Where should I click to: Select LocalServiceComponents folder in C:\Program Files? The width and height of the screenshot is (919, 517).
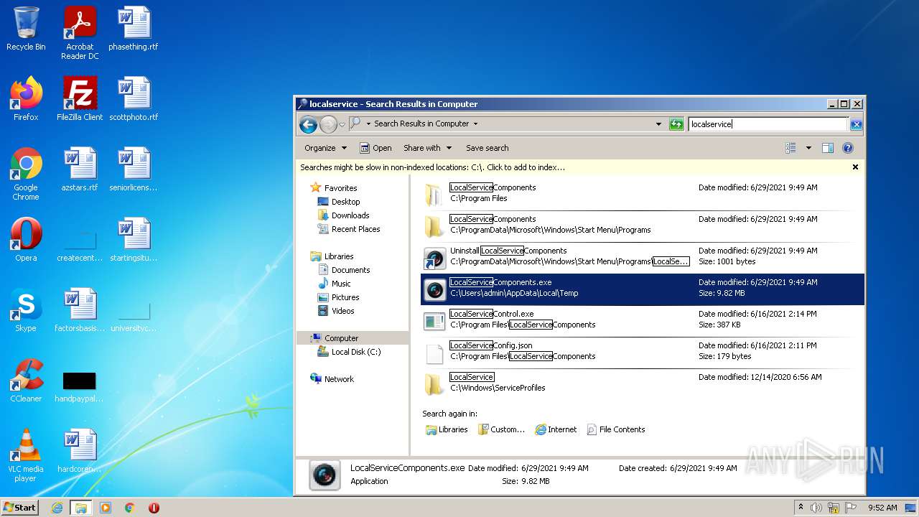(x=643, y=193)
